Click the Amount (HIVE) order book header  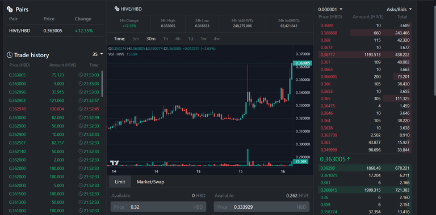(368, 16)
